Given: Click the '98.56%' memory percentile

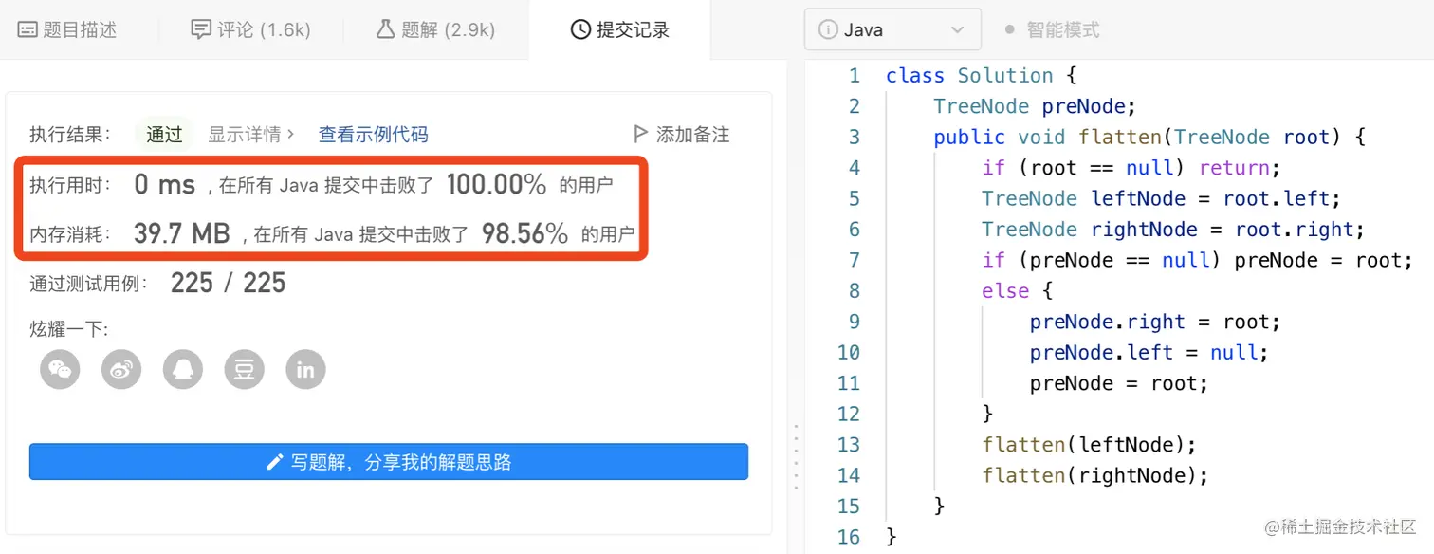Looking at the screenshot, I should tap(525, 233).
